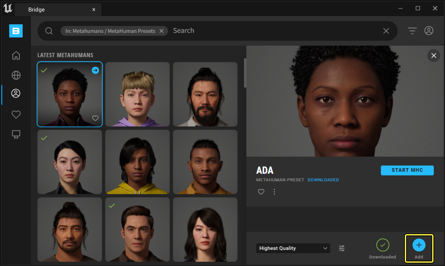Select the woman with black bob hair thumbnail
Viewport: 445px width, 266px height.
pyautogui.click(x=70, y=162)
